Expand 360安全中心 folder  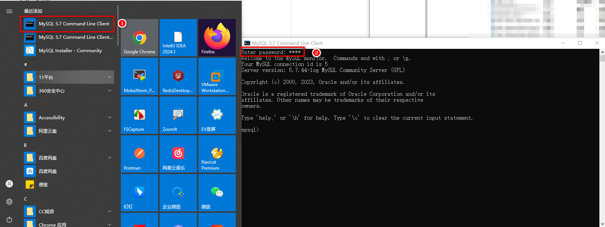pos(69,91)
